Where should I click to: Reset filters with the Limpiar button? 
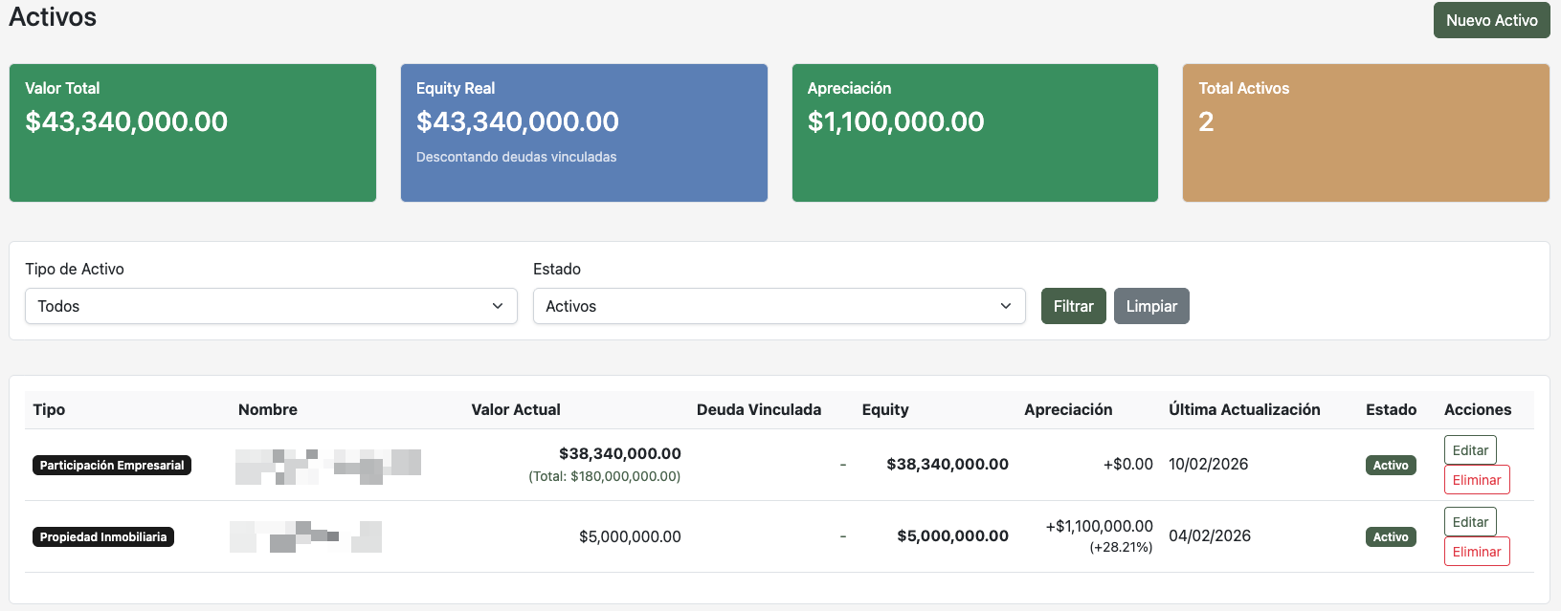coord(1151,306)
